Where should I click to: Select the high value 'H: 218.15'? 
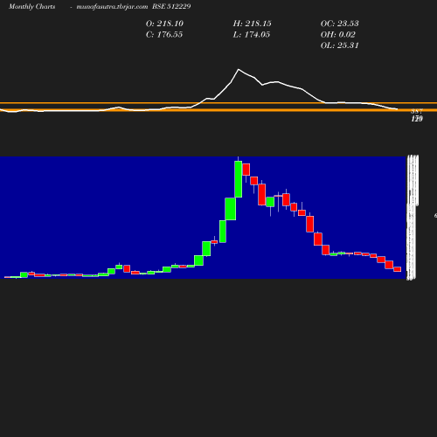click(252, 24)
